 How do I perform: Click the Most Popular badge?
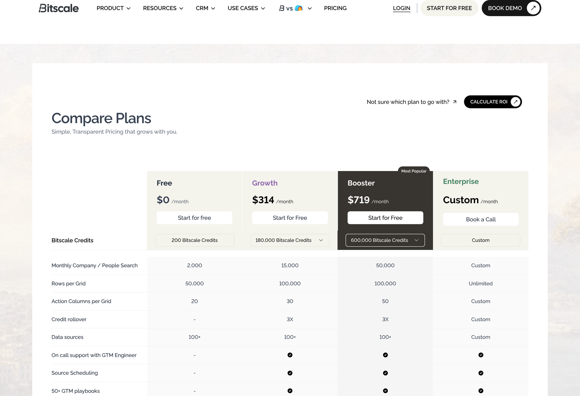[x=414, y=171]
